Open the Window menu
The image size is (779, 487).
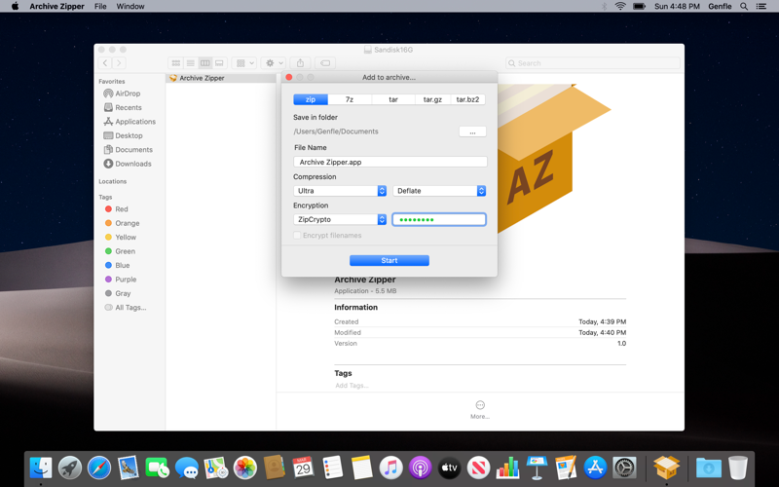[x=130, y=6]
